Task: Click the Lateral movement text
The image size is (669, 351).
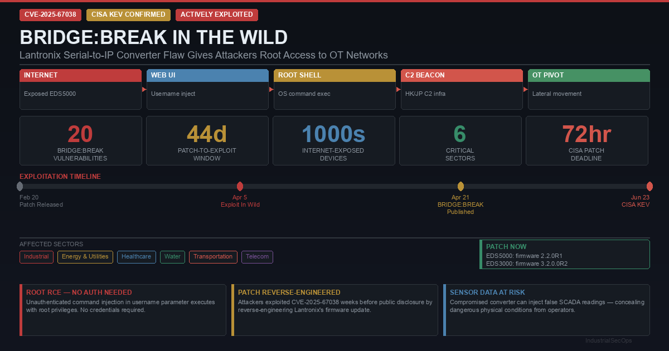Action: [x=557, y=94]
